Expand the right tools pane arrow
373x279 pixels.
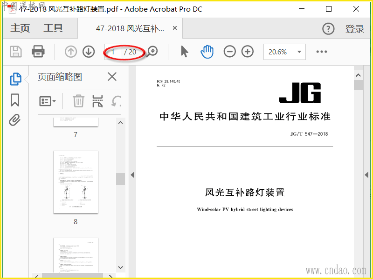pos(366,175)
